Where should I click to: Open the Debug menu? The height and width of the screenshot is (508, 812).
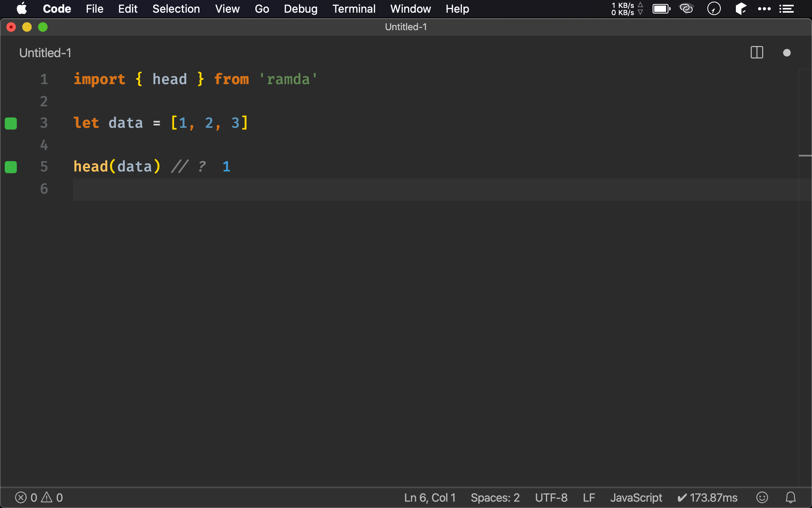(301, 9)
